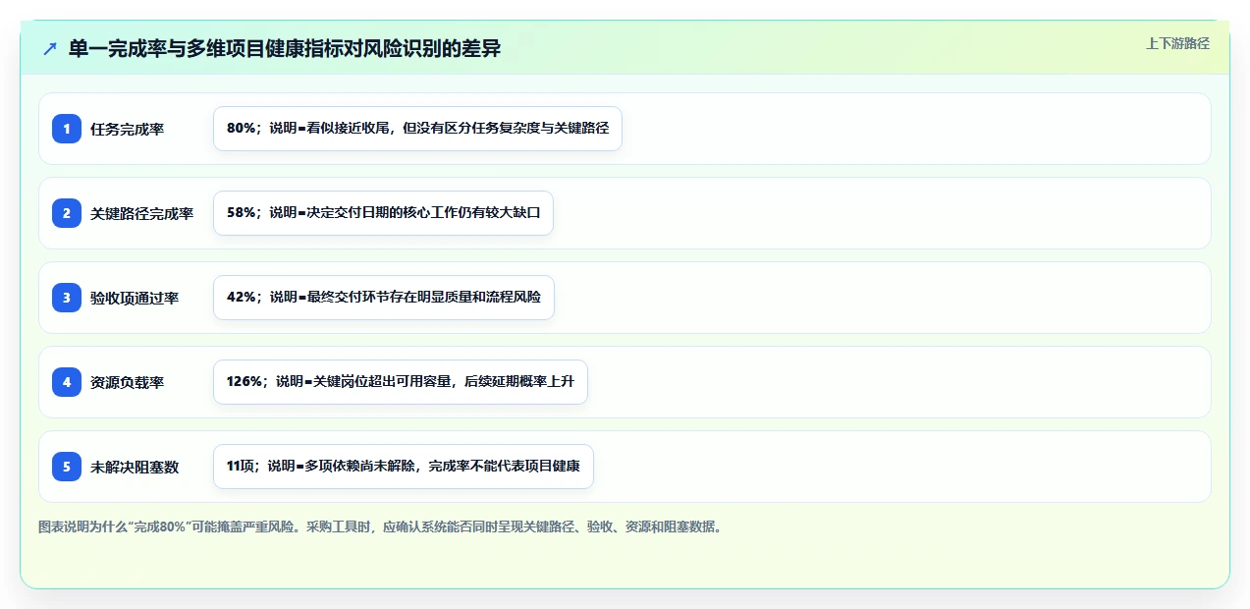Click the 关键路径完成率 label

coord(141,213)
